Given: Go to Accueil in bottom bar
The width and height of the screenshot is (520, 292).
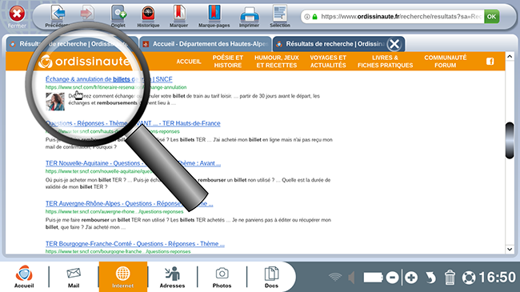Looking at the screenshot, I should (24, 277).
